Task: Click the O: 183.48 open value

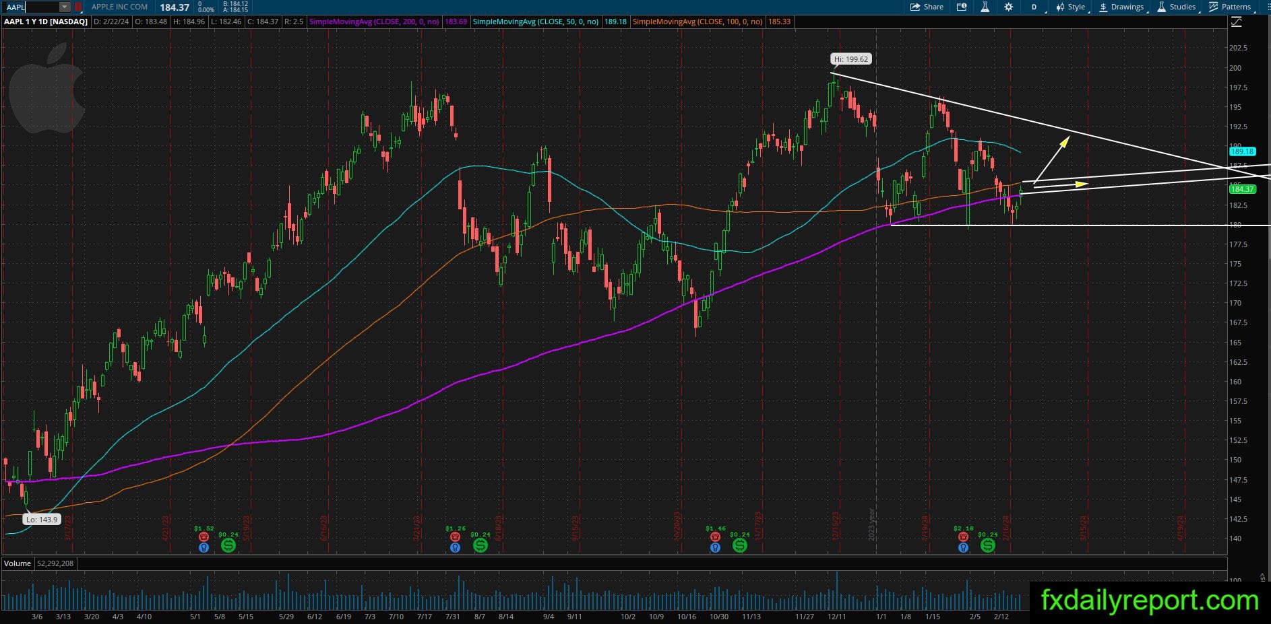Action: [151, 22]
